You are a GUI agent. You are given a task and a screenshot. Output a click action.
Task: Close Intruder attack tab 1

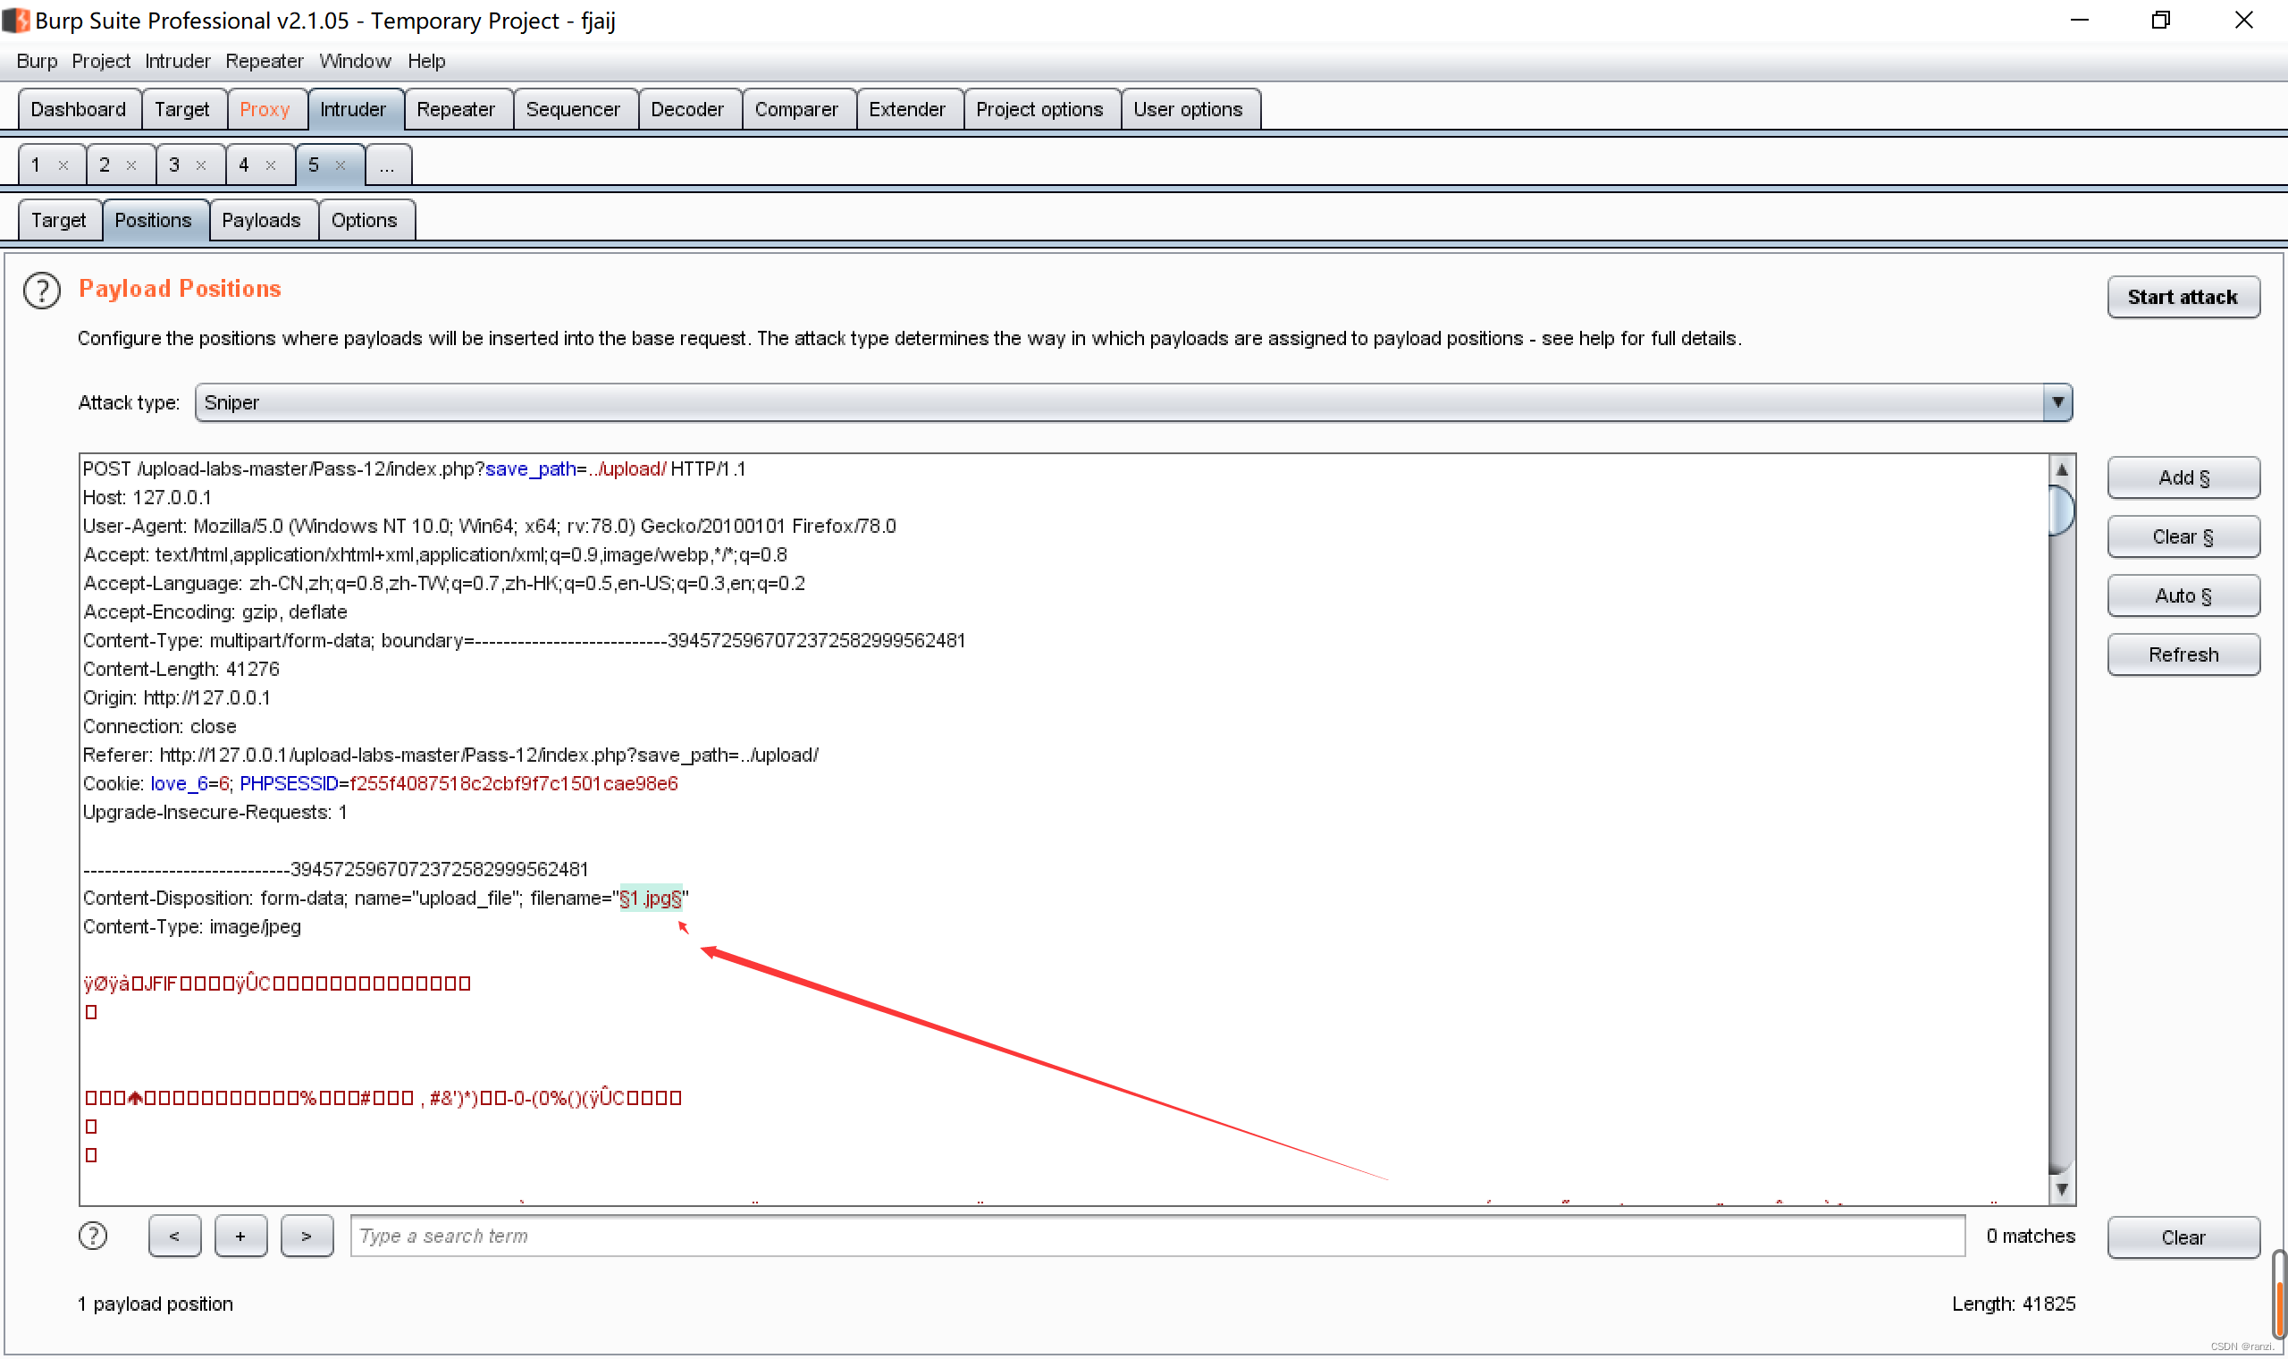(x=63, y=165)
